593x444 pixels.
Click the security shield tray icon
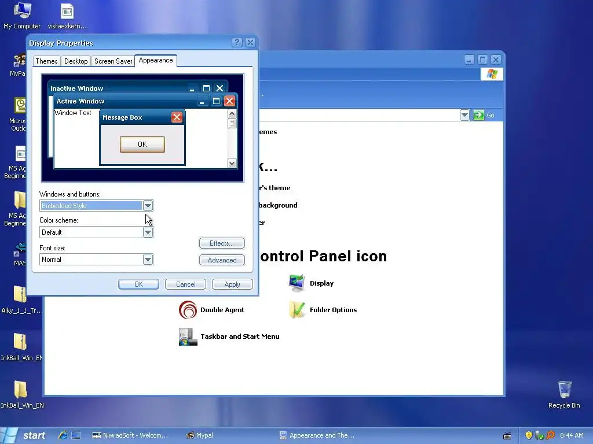pyautogui.click(x=529, y=435)
